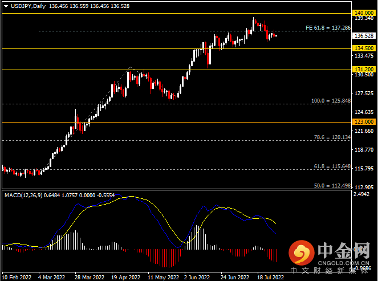Click the 112.905 price scale value
This screenshot has width=378, height=281.
364,188
